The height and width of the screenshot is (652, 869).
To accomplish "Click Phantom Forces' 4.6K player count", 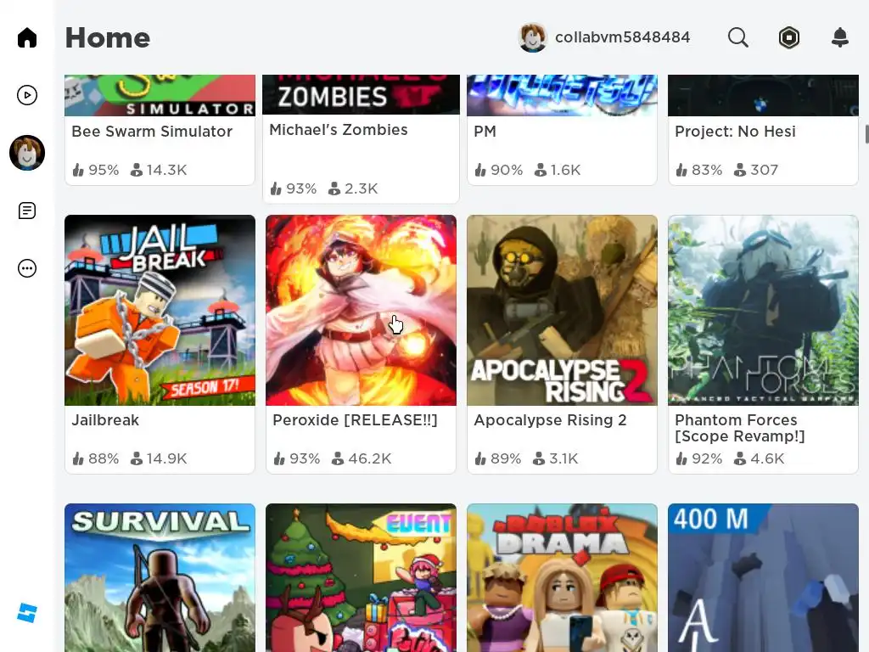I will (760, 458).
